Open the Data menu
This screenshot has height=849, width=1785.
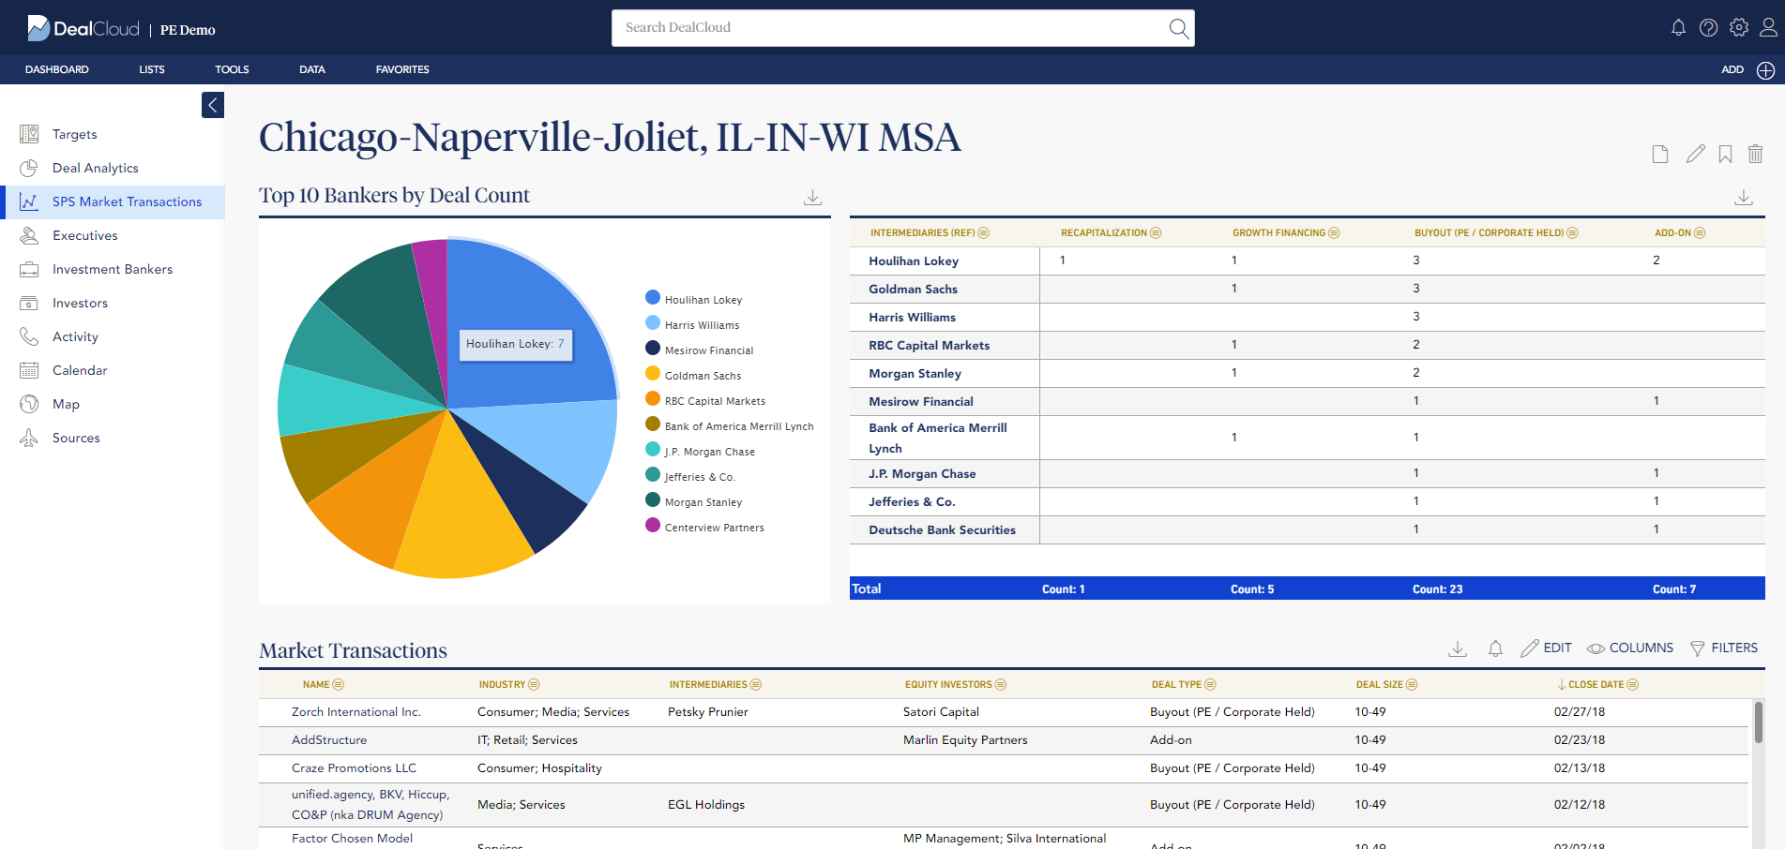click(x=312, y=69)
